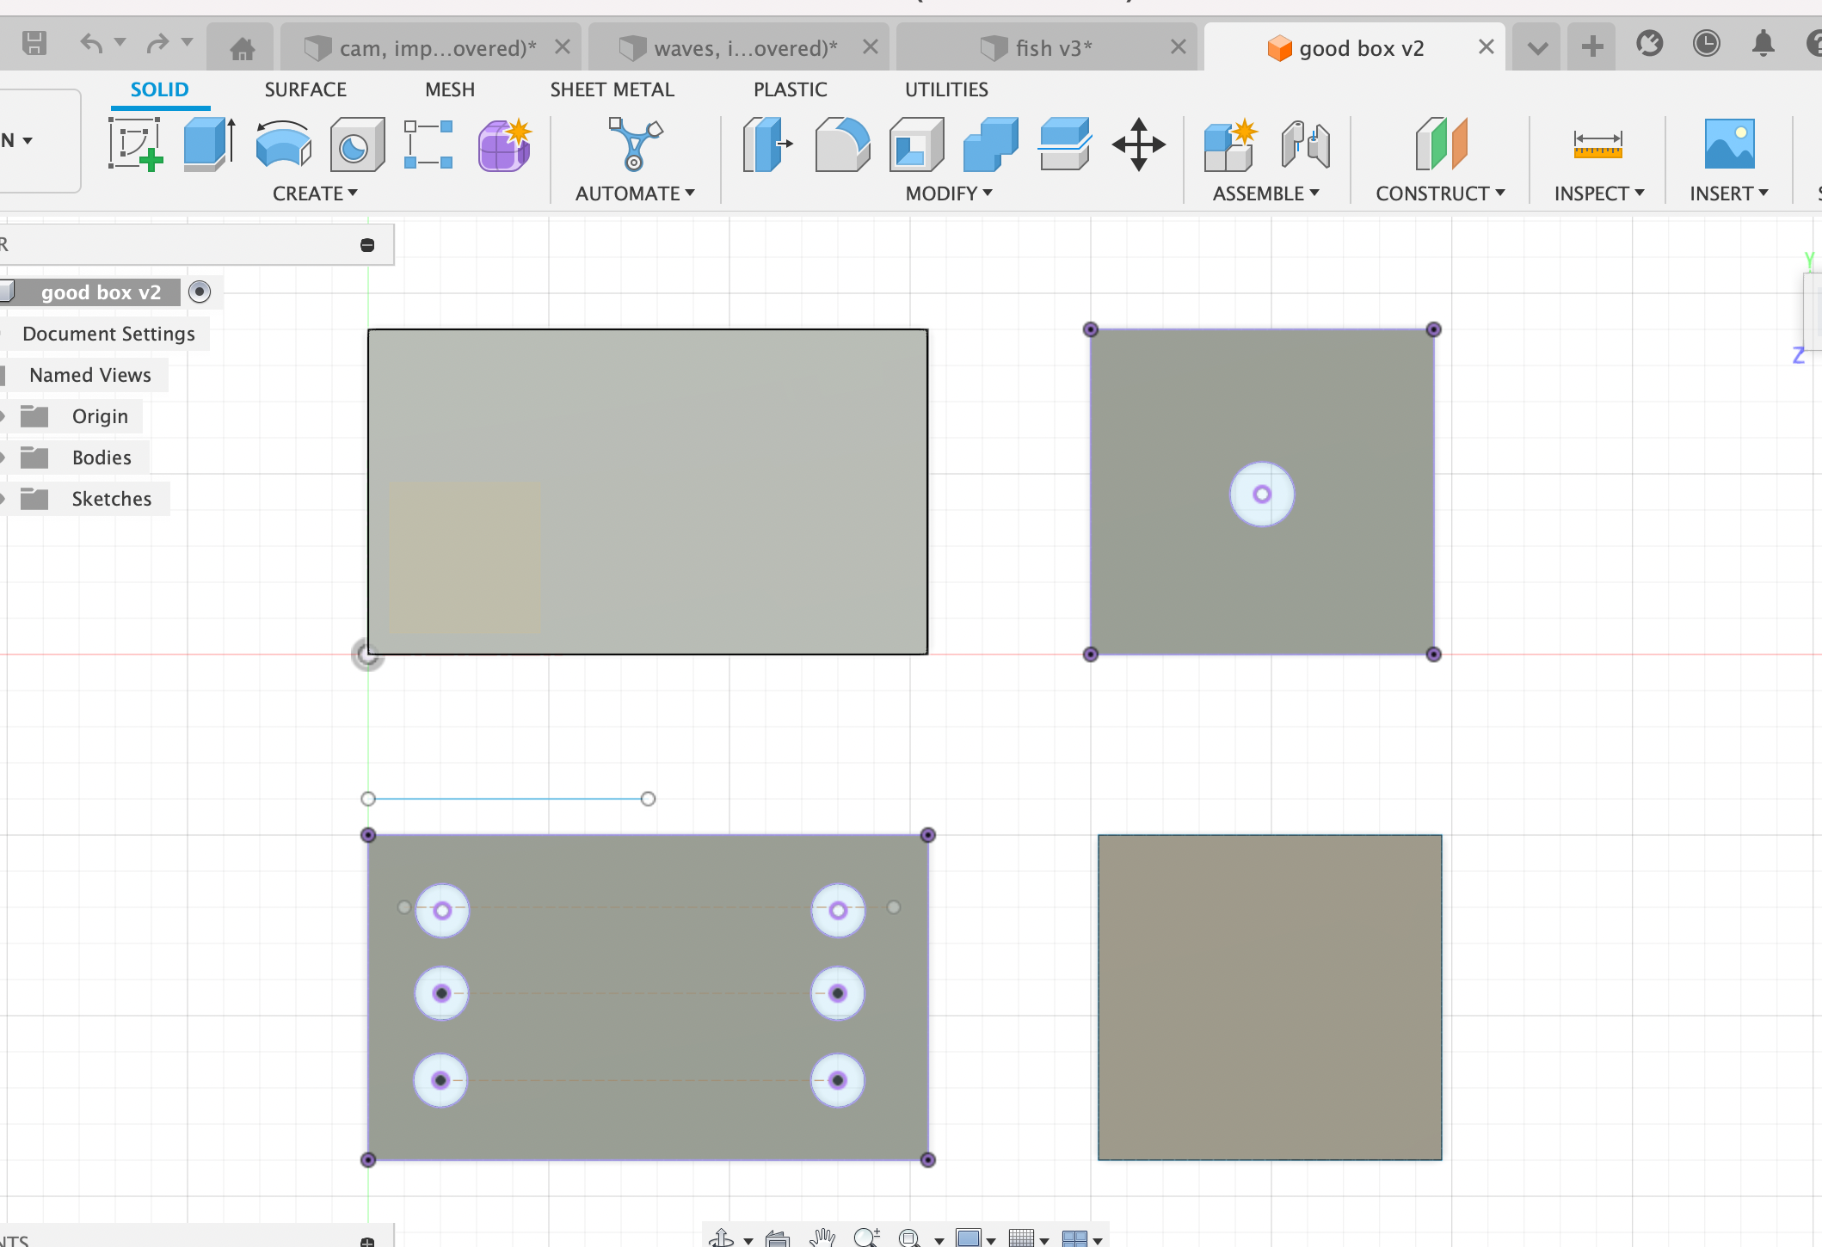Open Document Settings in browser
The width and height of the screenshot is (1822, 1247).
(x=108, y=334)
